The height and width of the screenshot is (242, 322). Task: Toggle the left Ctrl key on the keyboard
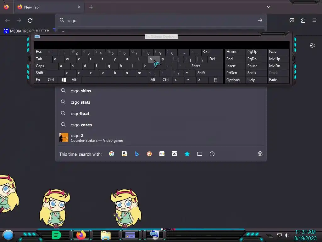point(52,80)
